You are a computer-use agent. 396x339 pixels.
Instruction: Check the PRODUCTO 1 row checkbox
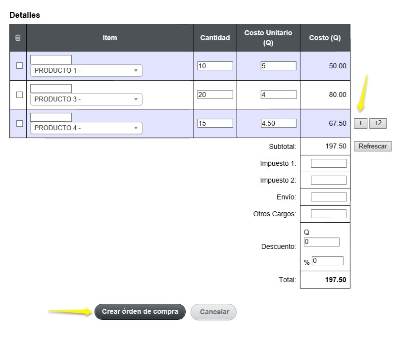pos(19,66)
